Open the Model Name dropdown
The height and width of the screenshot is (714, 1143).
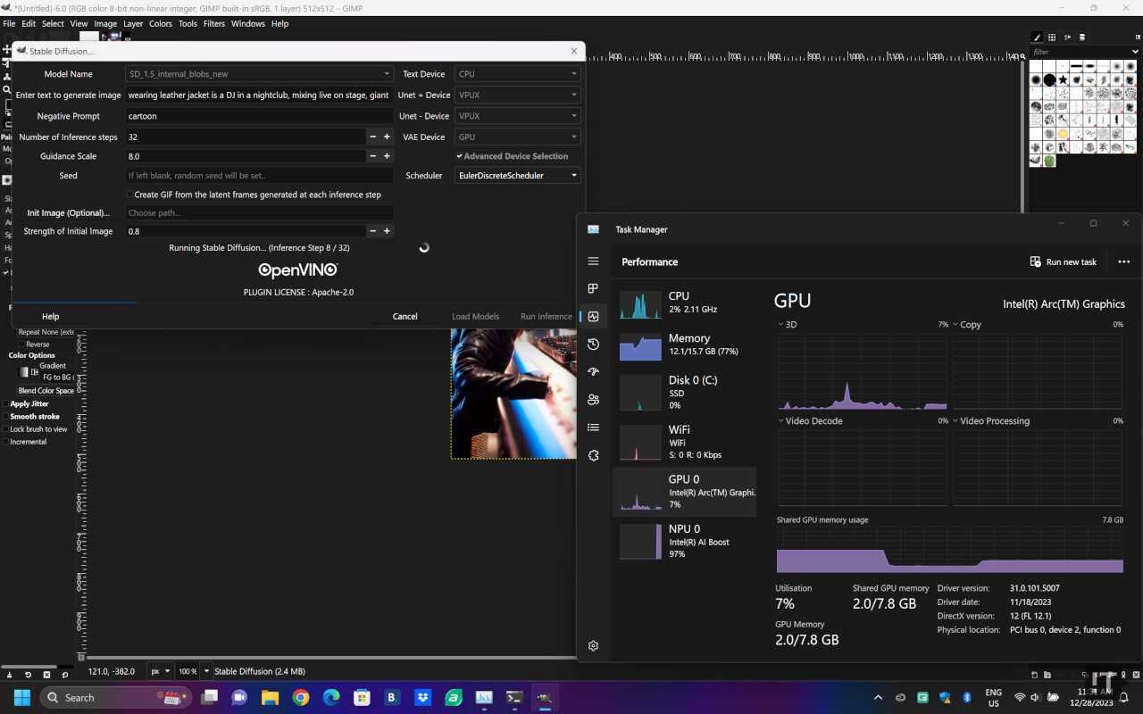(x=259, y=74)
